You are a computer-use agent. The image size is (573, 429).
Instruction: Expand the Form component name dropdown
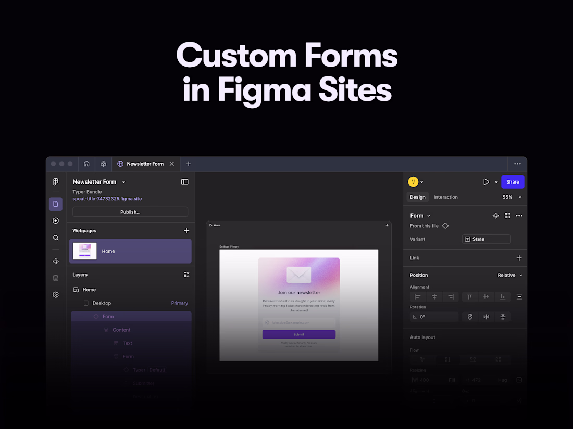click(429, 216)
